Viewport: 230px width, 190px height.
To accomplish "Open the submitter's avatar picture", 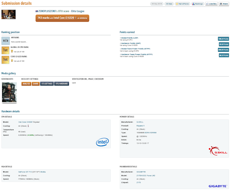I will 9,14.
